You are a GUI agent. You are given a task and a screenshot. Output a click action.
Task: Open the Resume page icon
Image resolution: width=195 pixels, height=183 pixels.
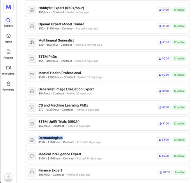pos(8,52)
